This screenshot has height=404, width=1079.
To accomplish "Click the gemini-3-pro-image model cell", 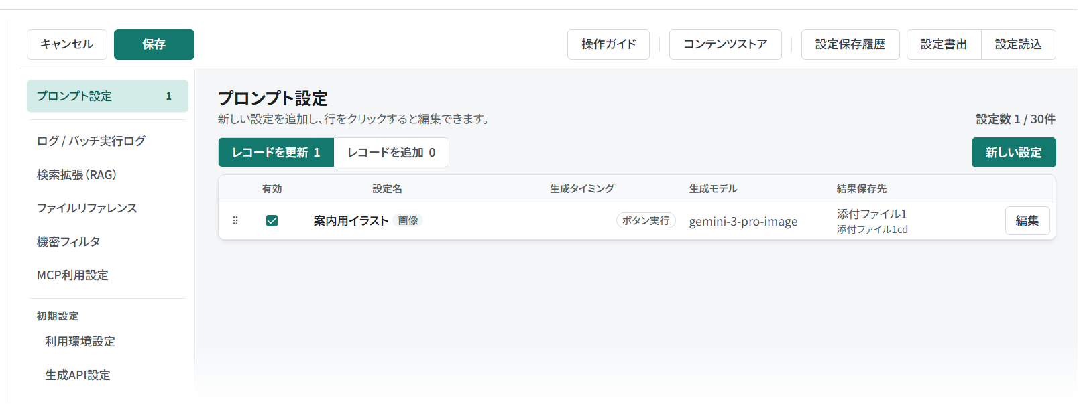I will (x=743, y=222).
